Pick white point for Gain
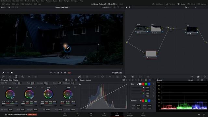The height and width of the screenshot is (117, 208). tap(42, 87)
